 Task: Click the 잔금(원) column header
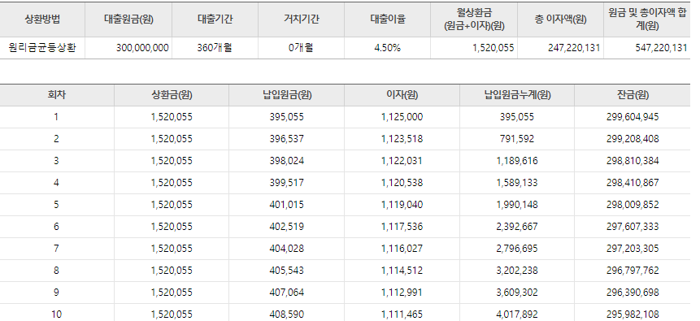633,94
